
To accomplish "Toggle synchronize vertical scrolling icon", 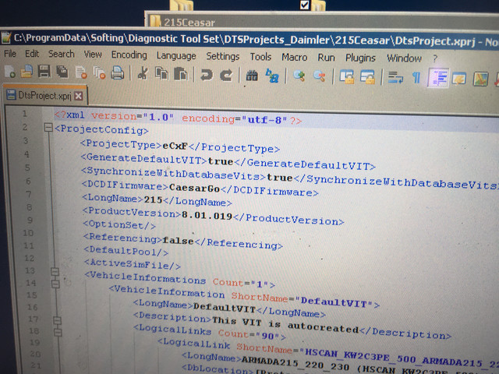I will point(346,77).
